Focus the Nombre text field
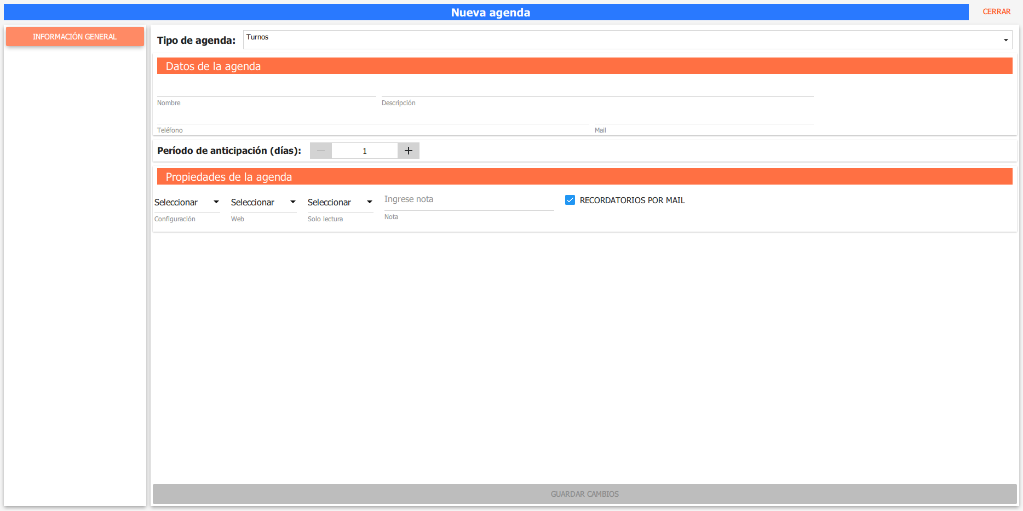Screen dimensions: 1023x511 [266, 90]
